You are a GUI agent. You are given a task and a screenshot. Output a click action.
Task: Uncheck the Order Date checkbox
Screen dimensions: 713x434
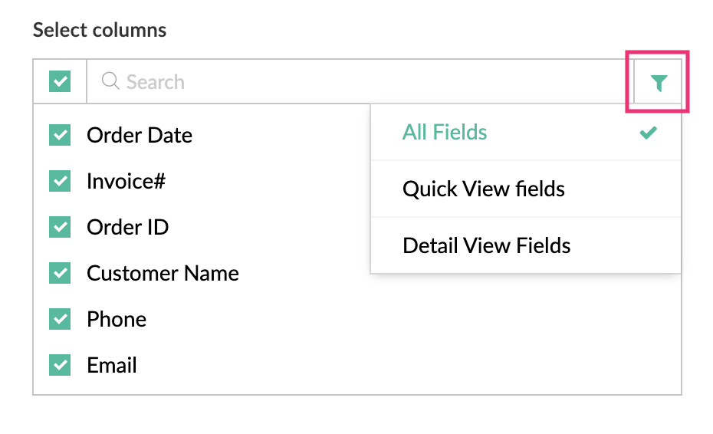pos(60,136)
